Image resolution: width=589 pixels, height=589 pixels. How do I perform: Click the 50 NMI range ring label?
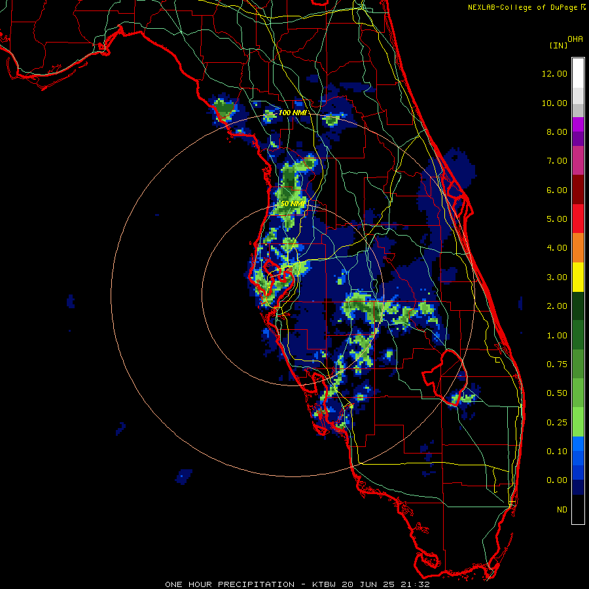click(293, 204)
